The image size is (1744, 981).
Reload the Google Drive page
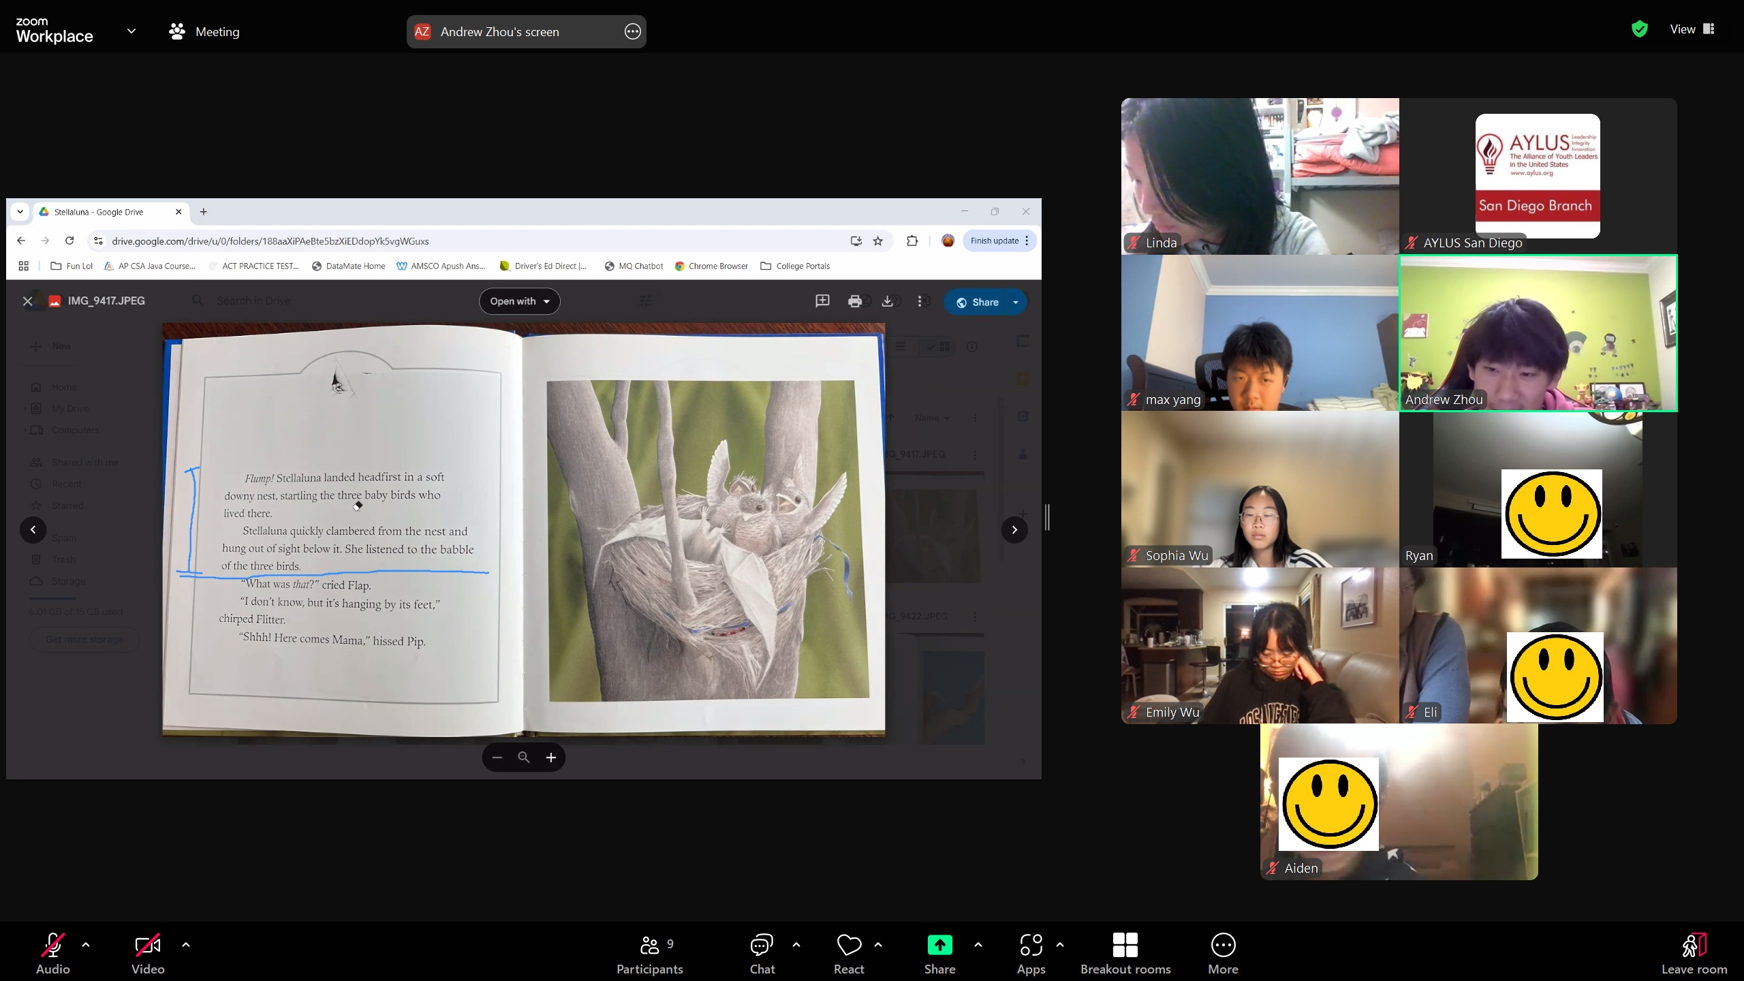click(69, 240)
